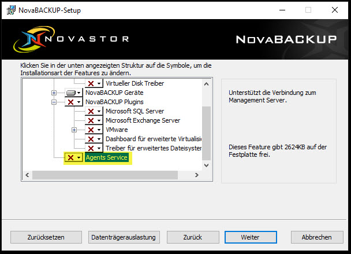This screenshot has height=254, width=351.
Task: Click the NovaBACKUP-Setup installer icon in title bar
Action: point(11,10)
